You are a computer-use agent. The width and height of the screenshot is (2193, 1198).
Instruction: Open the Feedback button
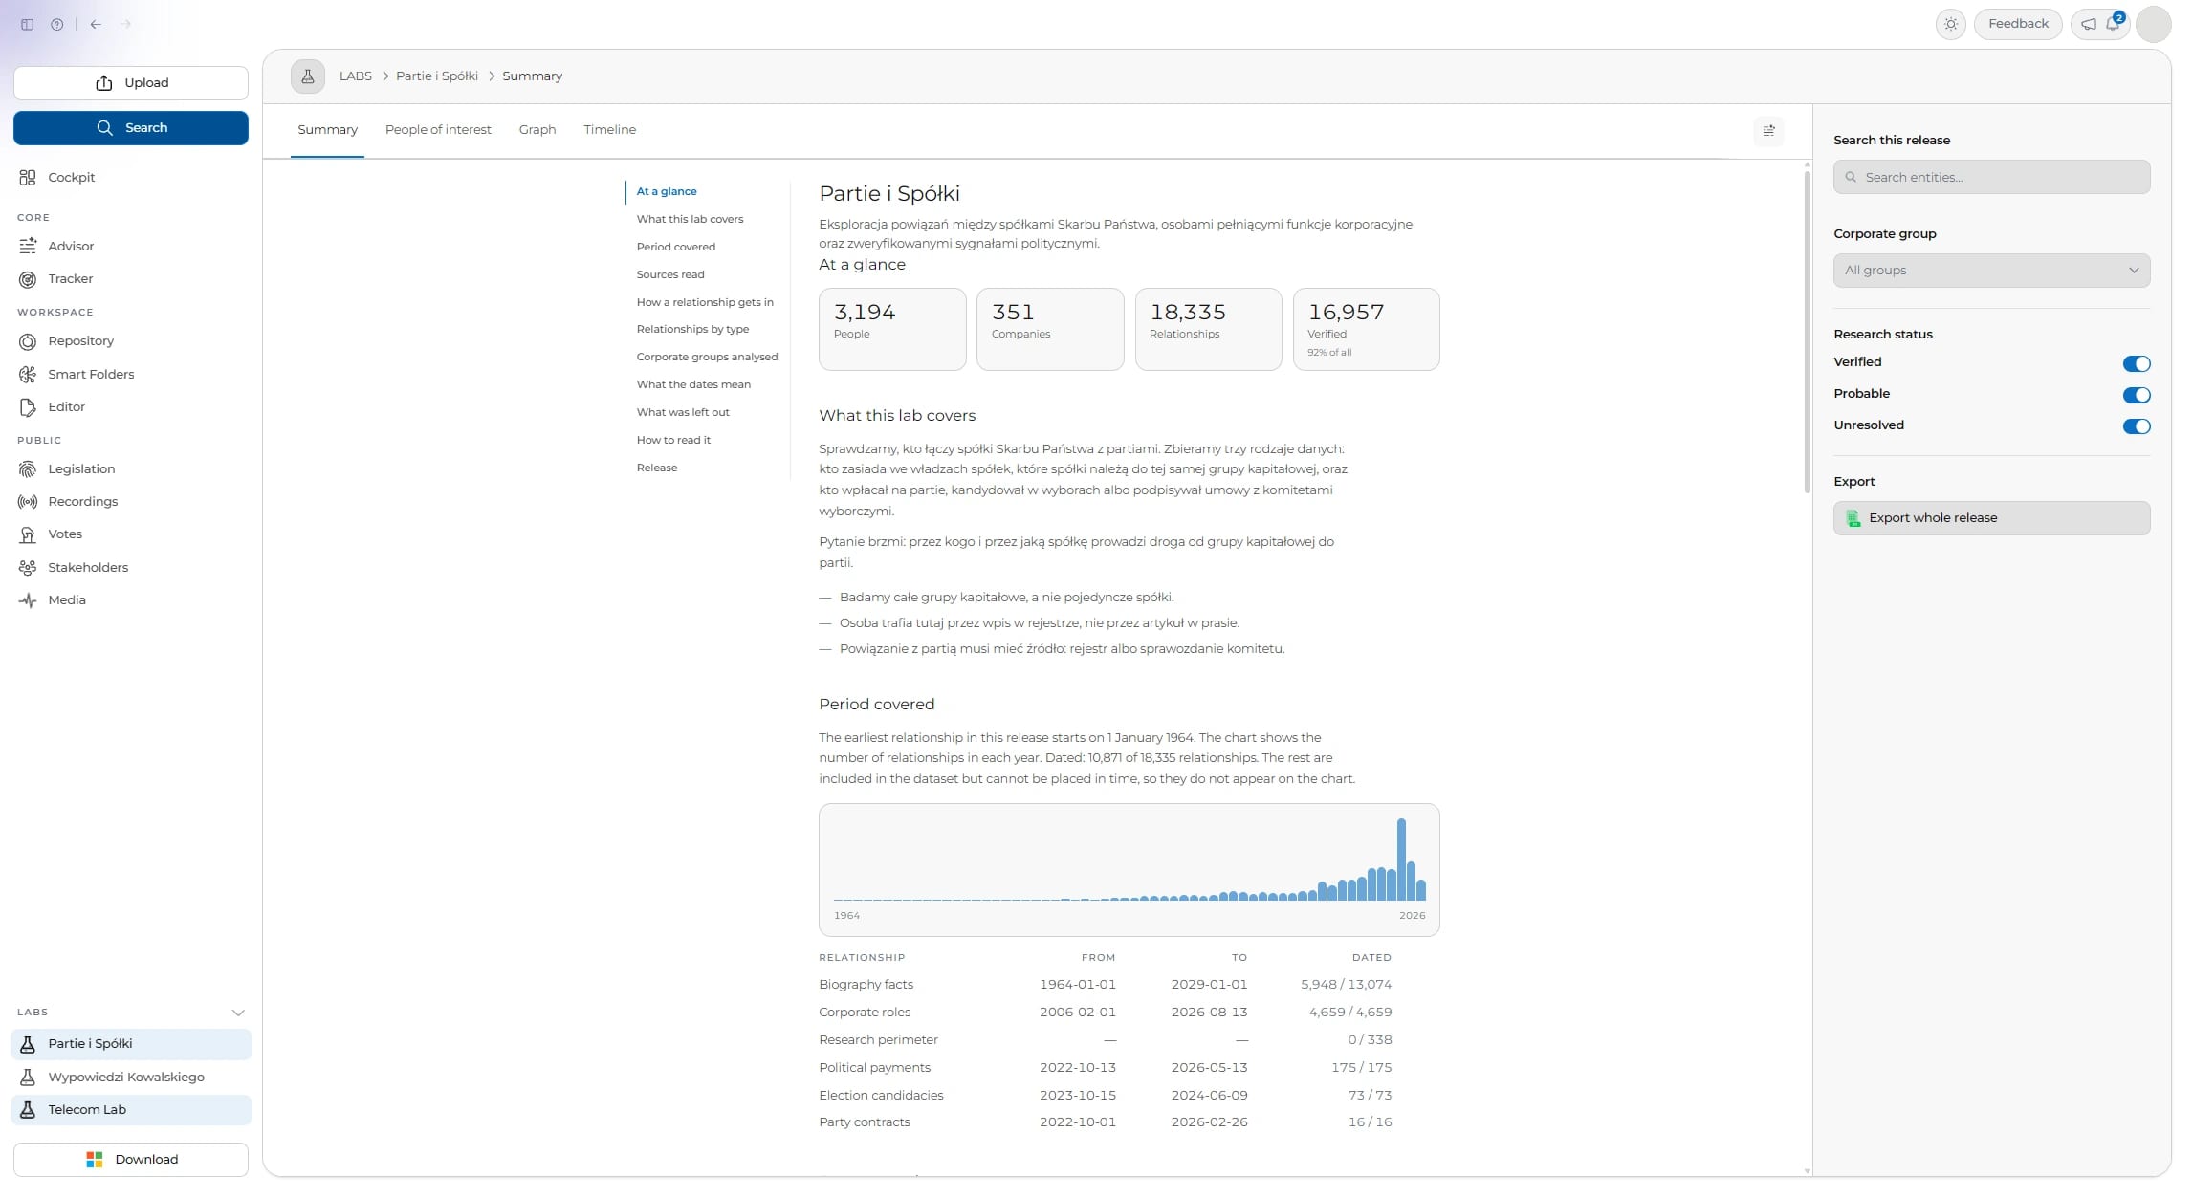[x=2018, y=24]
